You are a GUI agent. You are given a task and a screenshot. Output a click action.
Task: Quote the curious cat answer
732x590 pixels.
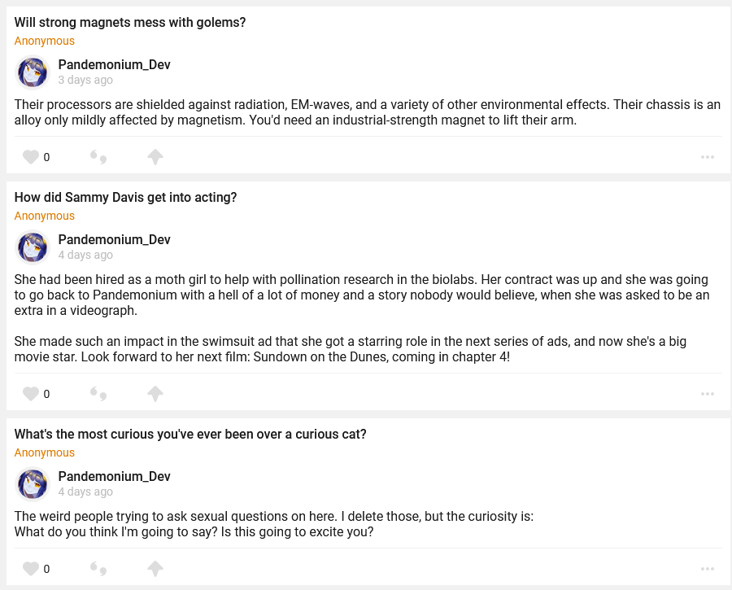pyautogui.click(x=98, y=569)
